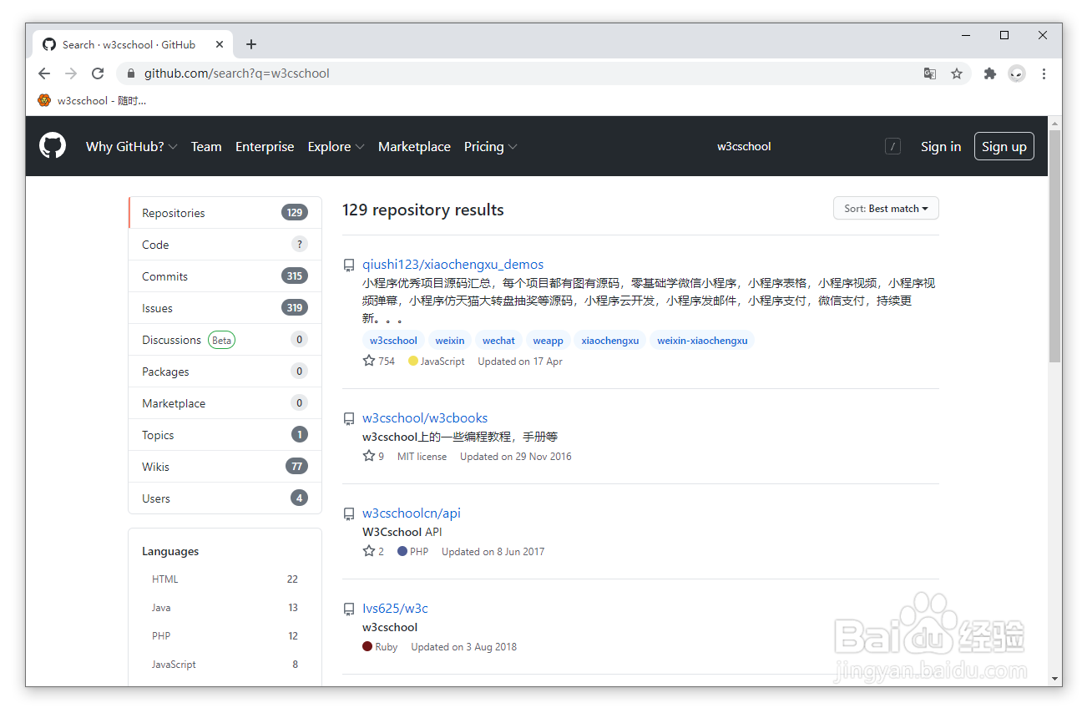Select the Code filter
The image size is (1087, 708).
click(x=225, y=245)
